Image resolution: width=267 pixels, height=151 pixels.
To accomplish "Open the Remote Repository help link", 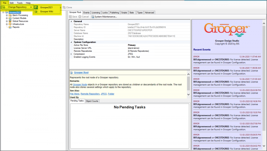I will click(x=90, y=94).
